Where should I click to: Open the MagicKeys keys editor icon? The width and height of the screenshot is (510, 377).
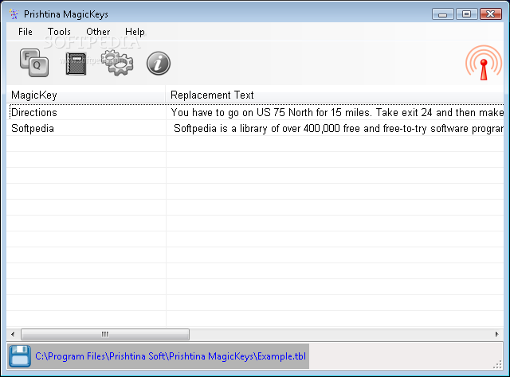tap(34, 63)
